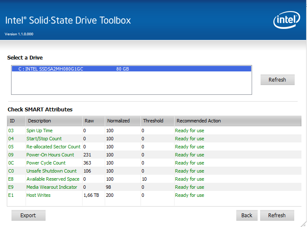Viewport: 307px width, 227px height.
Task: Select drive C: INTEL SSDSA2MH080G1GC
Action: point(132,69)
